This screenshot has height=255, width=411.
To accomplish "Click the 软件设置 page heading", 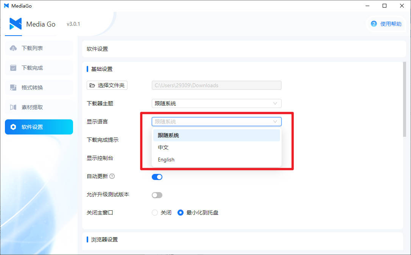I will pyautogui.click(x=97, y=49).
